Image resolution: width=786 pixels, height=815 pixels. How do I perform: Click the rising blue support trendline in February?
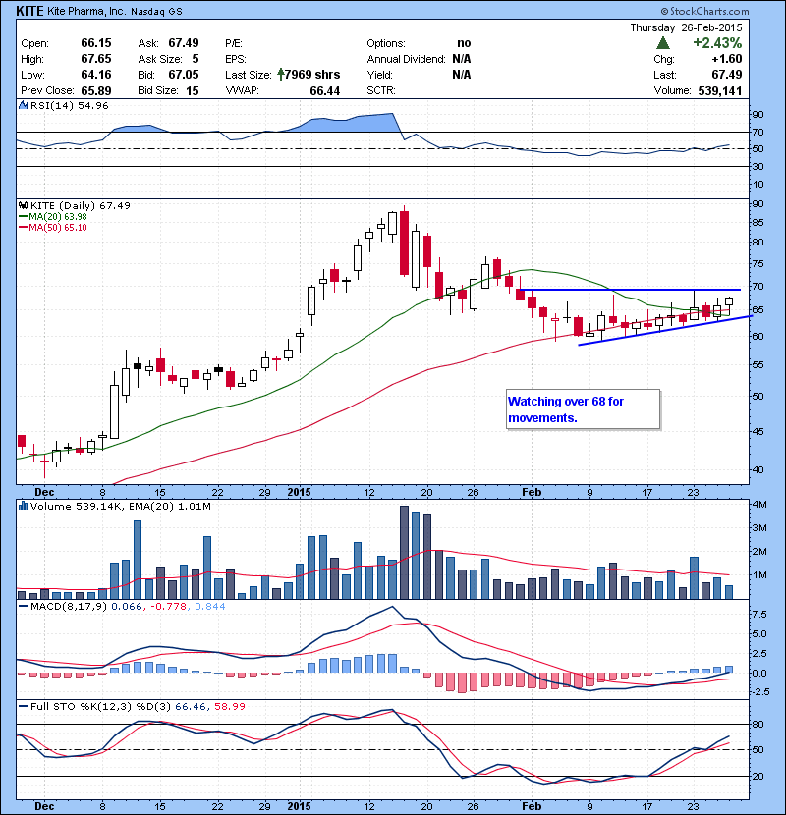[665, 330]
